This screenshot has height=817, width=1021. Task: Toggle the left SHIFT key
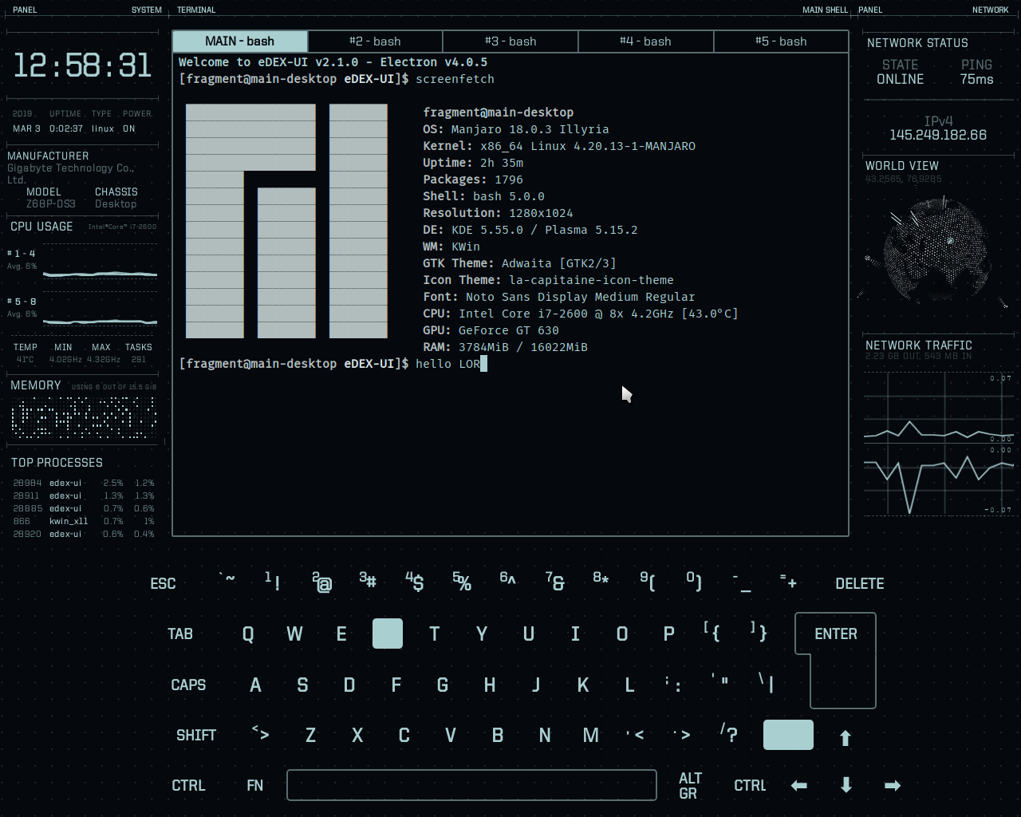coord(195,735)
